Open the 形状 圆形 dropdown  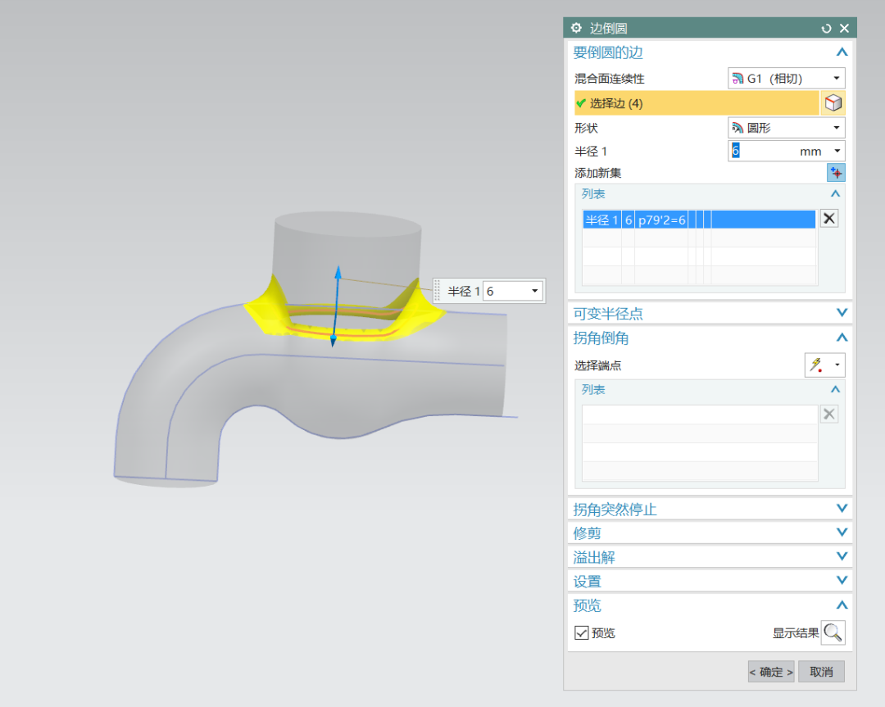click(x=837, y=128)
